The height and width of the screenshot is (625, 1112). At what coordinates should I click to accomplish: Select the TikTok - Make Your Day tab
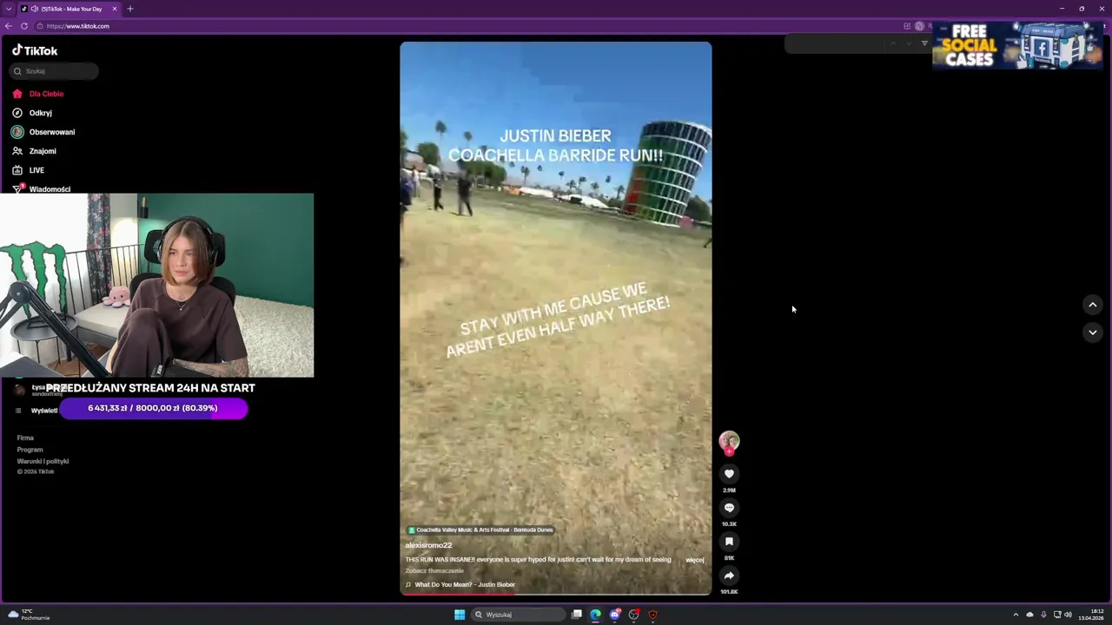pos(69,9)
